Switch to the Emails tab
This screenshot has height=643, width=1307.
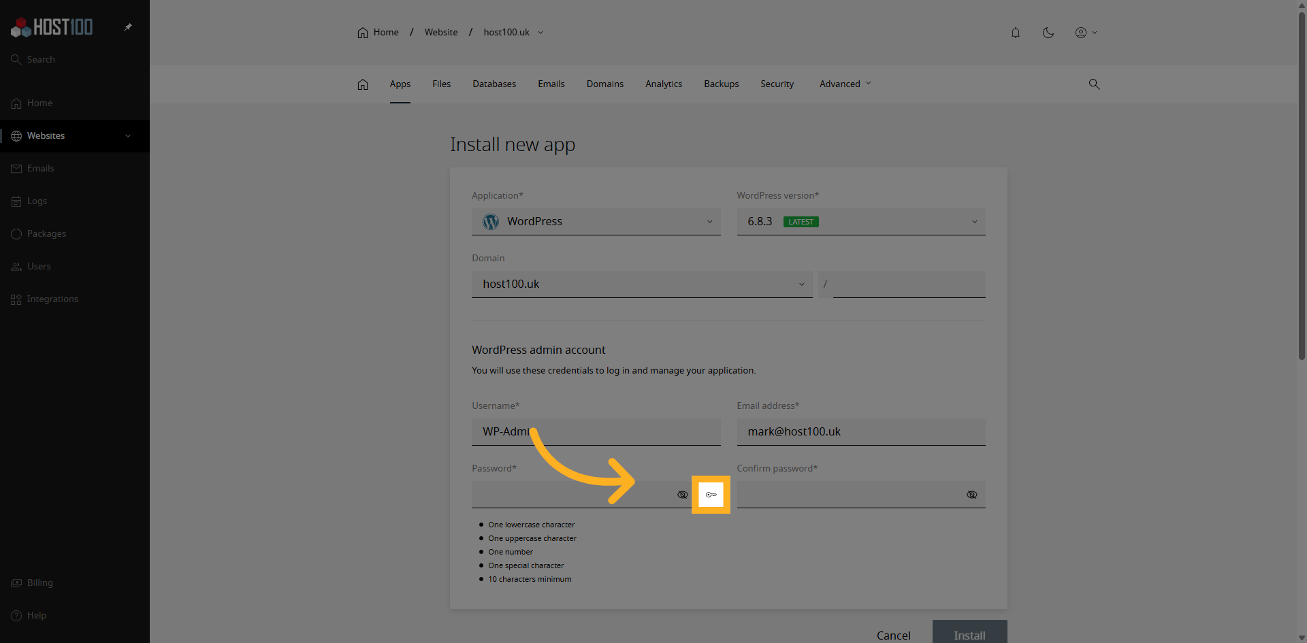[551, 84]
